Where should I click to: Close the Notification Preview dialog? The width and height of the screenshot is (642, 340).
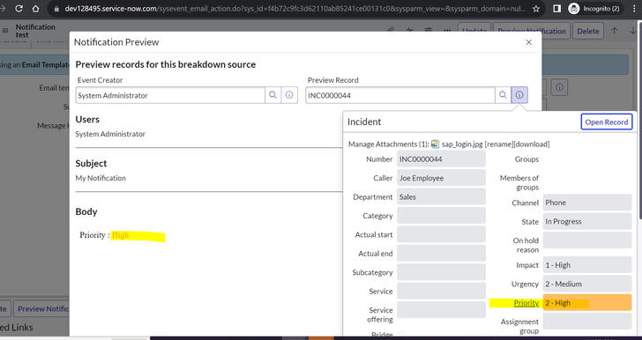528,42
